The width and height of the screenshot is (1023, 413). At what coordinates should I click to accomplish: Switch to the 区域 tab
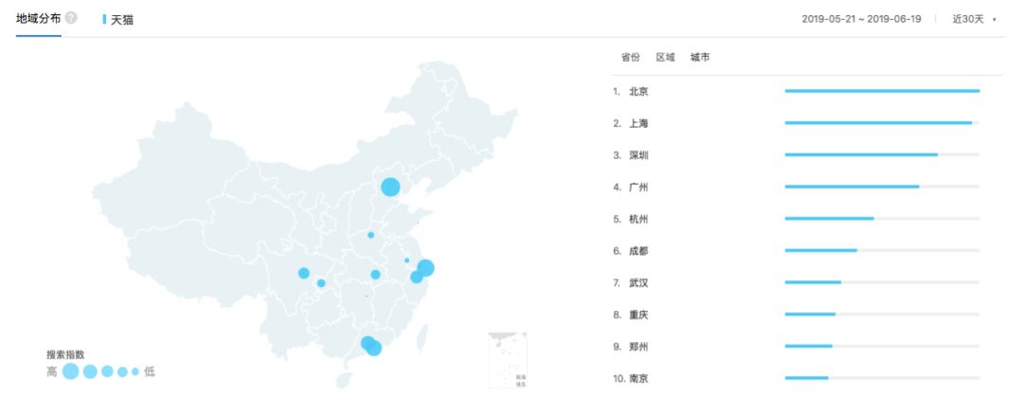pos(666,58)
